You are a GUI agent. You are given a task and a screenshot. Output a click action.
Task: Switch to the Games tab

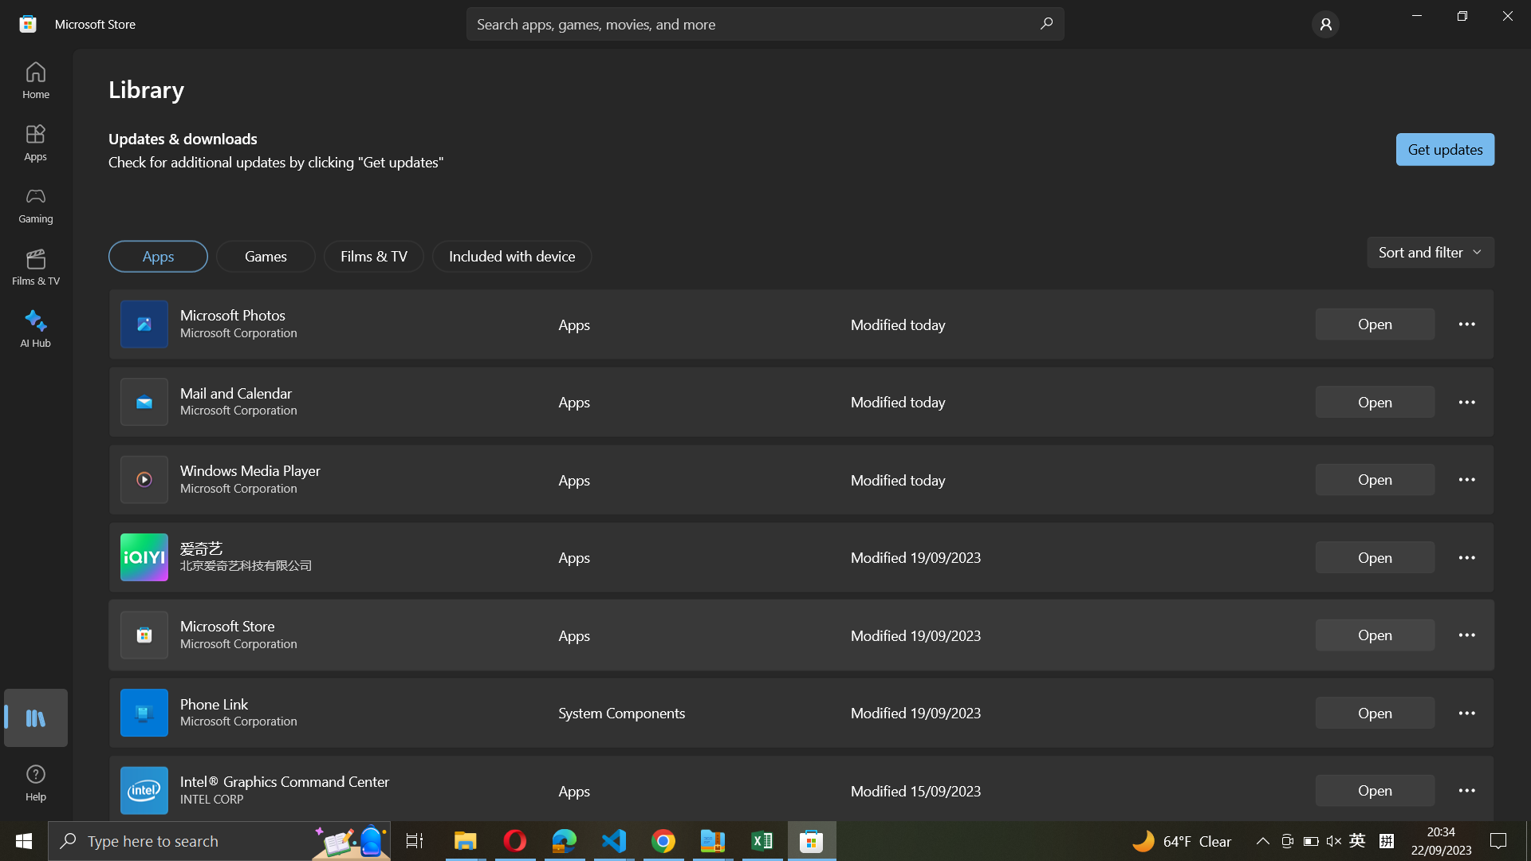[x=266, y=257]
